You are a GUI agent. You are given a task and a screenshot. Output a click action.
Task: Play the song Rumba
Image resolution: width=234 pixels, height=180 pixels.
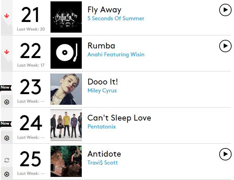click(x=225, y=46)
